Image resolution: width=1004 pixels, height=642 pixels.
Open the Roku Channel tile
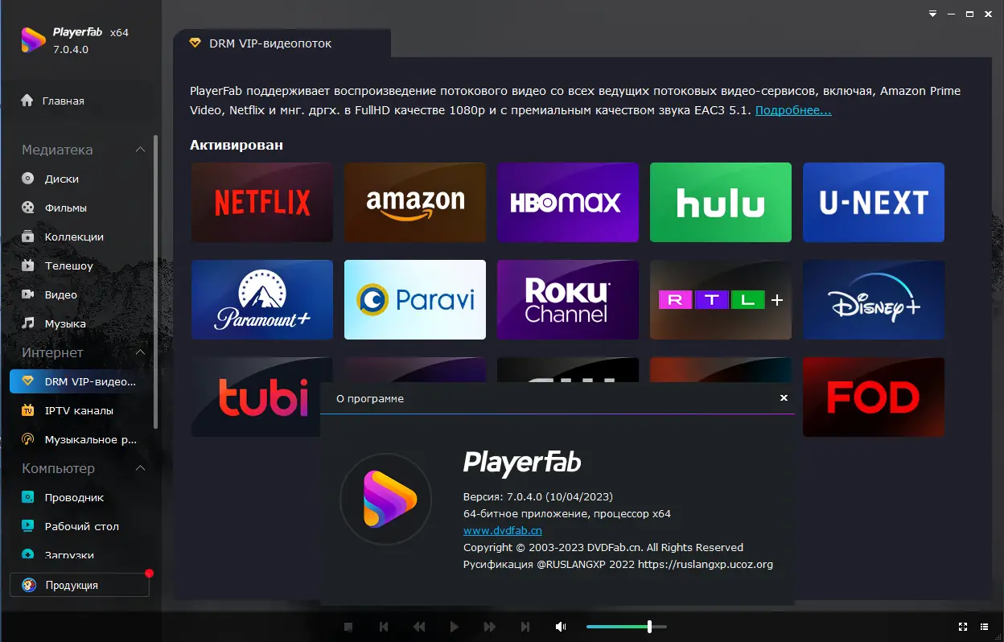pyautogui.click(x=568, y=299)
